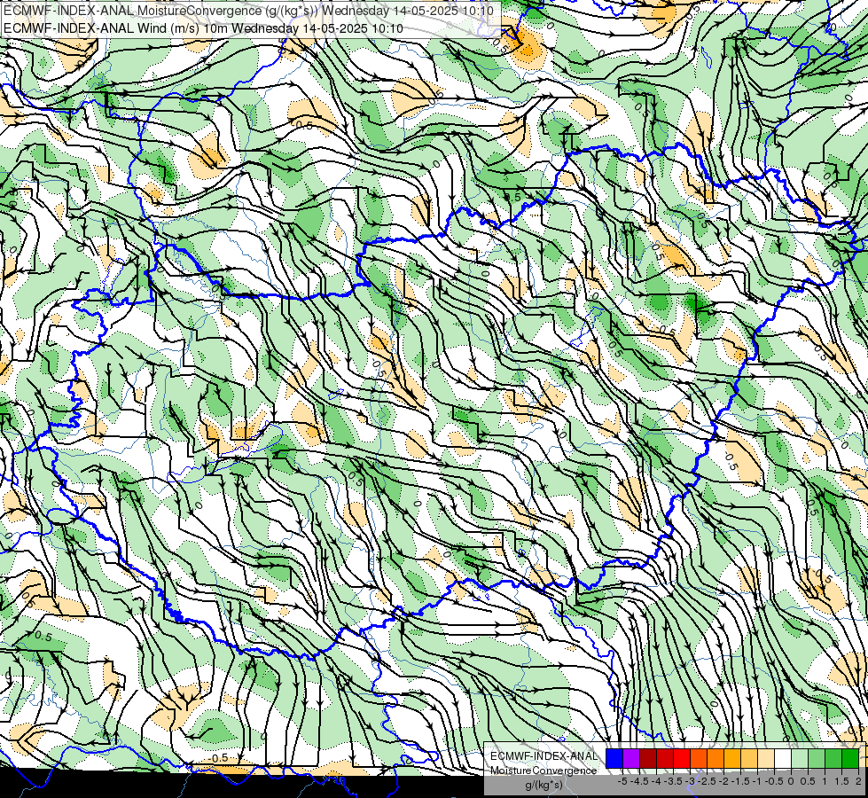Screen dimensions: 868x798
Task: Click the legend unit g/(kg*s)
Action: click(544, 785)
